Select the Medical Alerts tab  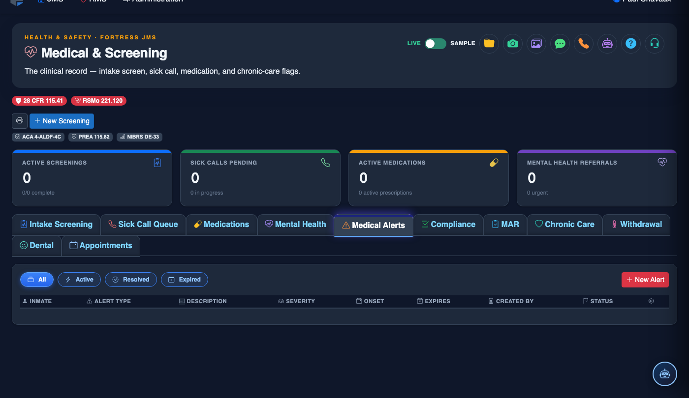(374, 226)
